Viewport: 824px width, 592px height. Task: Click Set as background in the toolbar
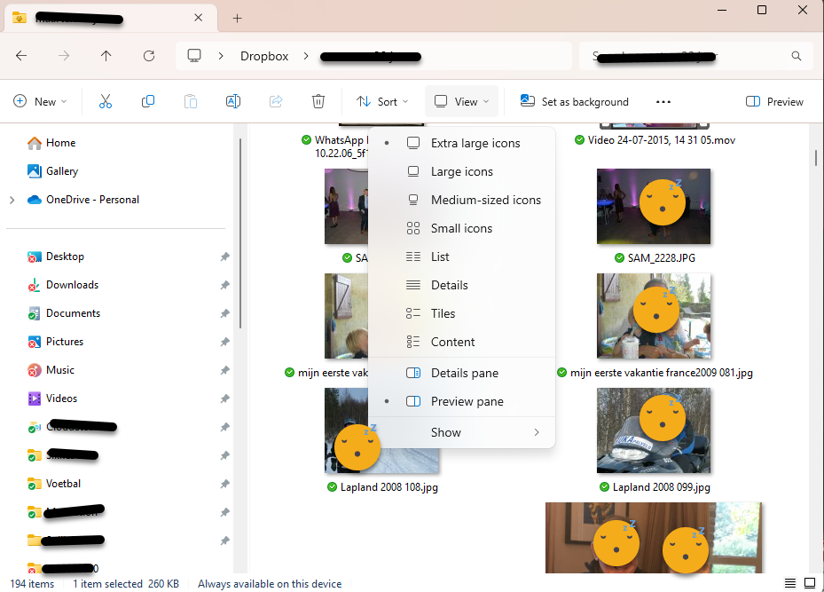point(574,101)
